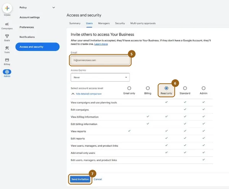Image resolution: width=229 pixels, height=189 pixels.
Task: Click Cancel link
Action: (x=98, y=179)
